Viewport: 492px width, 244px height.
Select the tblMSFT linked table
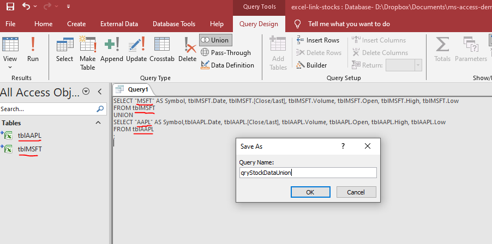(x=30, y=149)
